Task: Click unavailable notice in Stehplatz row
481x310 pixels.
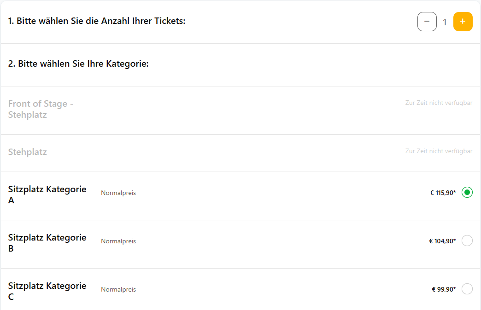Action: [x=439, y=151]
